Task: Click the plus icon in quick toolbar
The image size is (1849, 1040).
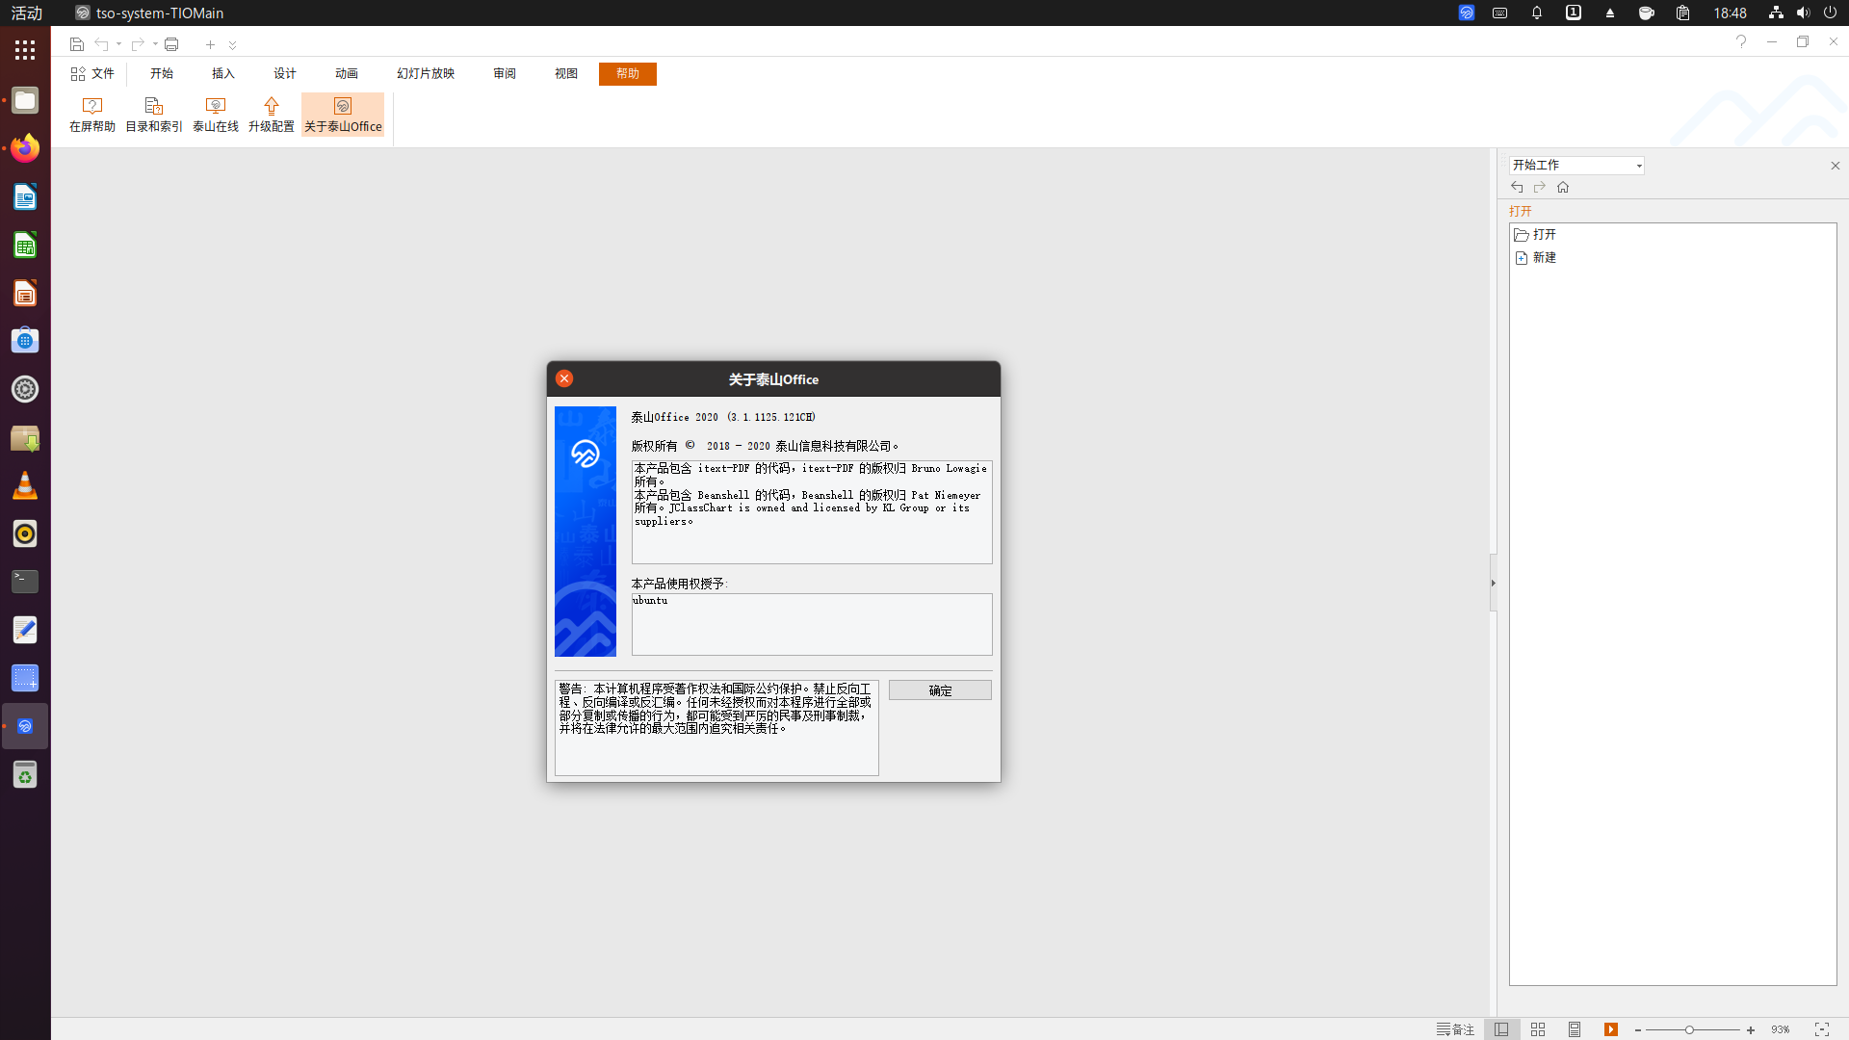Action: [210, 44]
